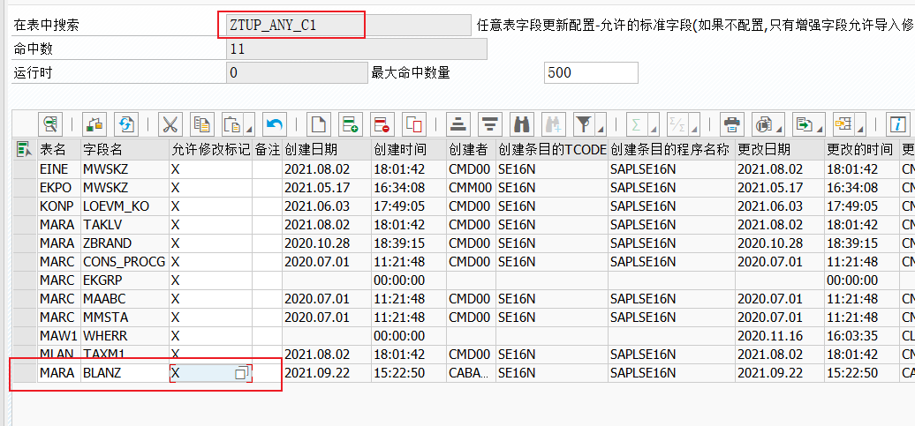Click the Check Entries toolbar icon
915x426 pixels.
click(95, 123)
